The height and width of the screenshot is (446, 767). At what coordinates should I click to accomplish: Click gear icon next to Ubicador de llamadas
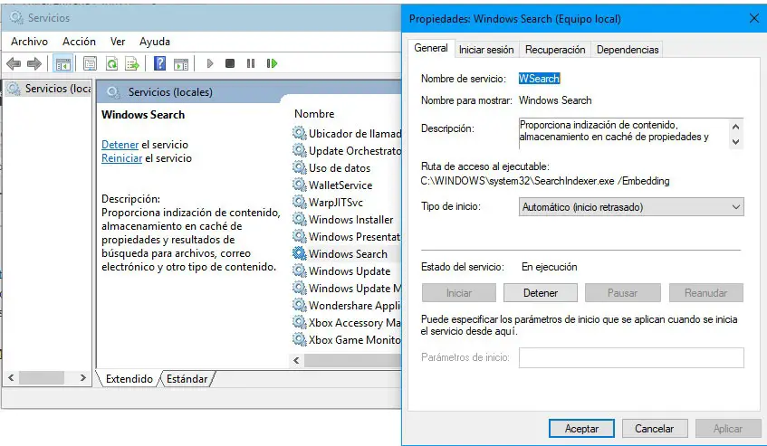point(300,133)
